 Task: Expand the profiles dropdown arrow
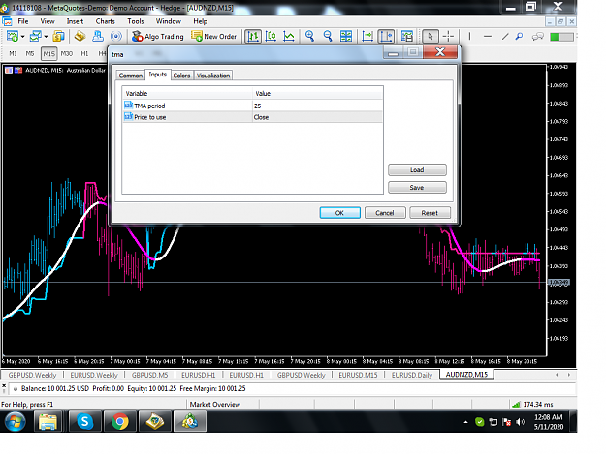[x=46, y=37]
